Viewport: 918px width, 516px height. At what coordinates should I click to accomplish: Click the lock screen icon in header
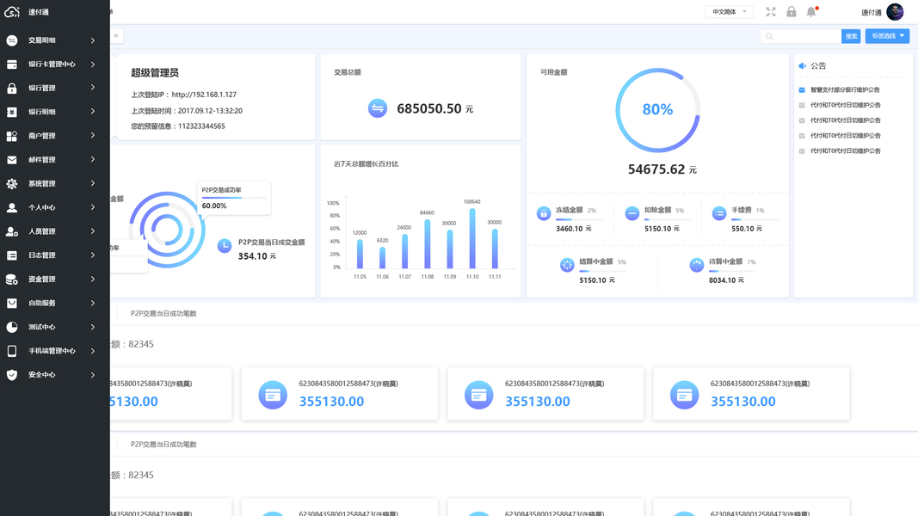[x=791, y=12]
